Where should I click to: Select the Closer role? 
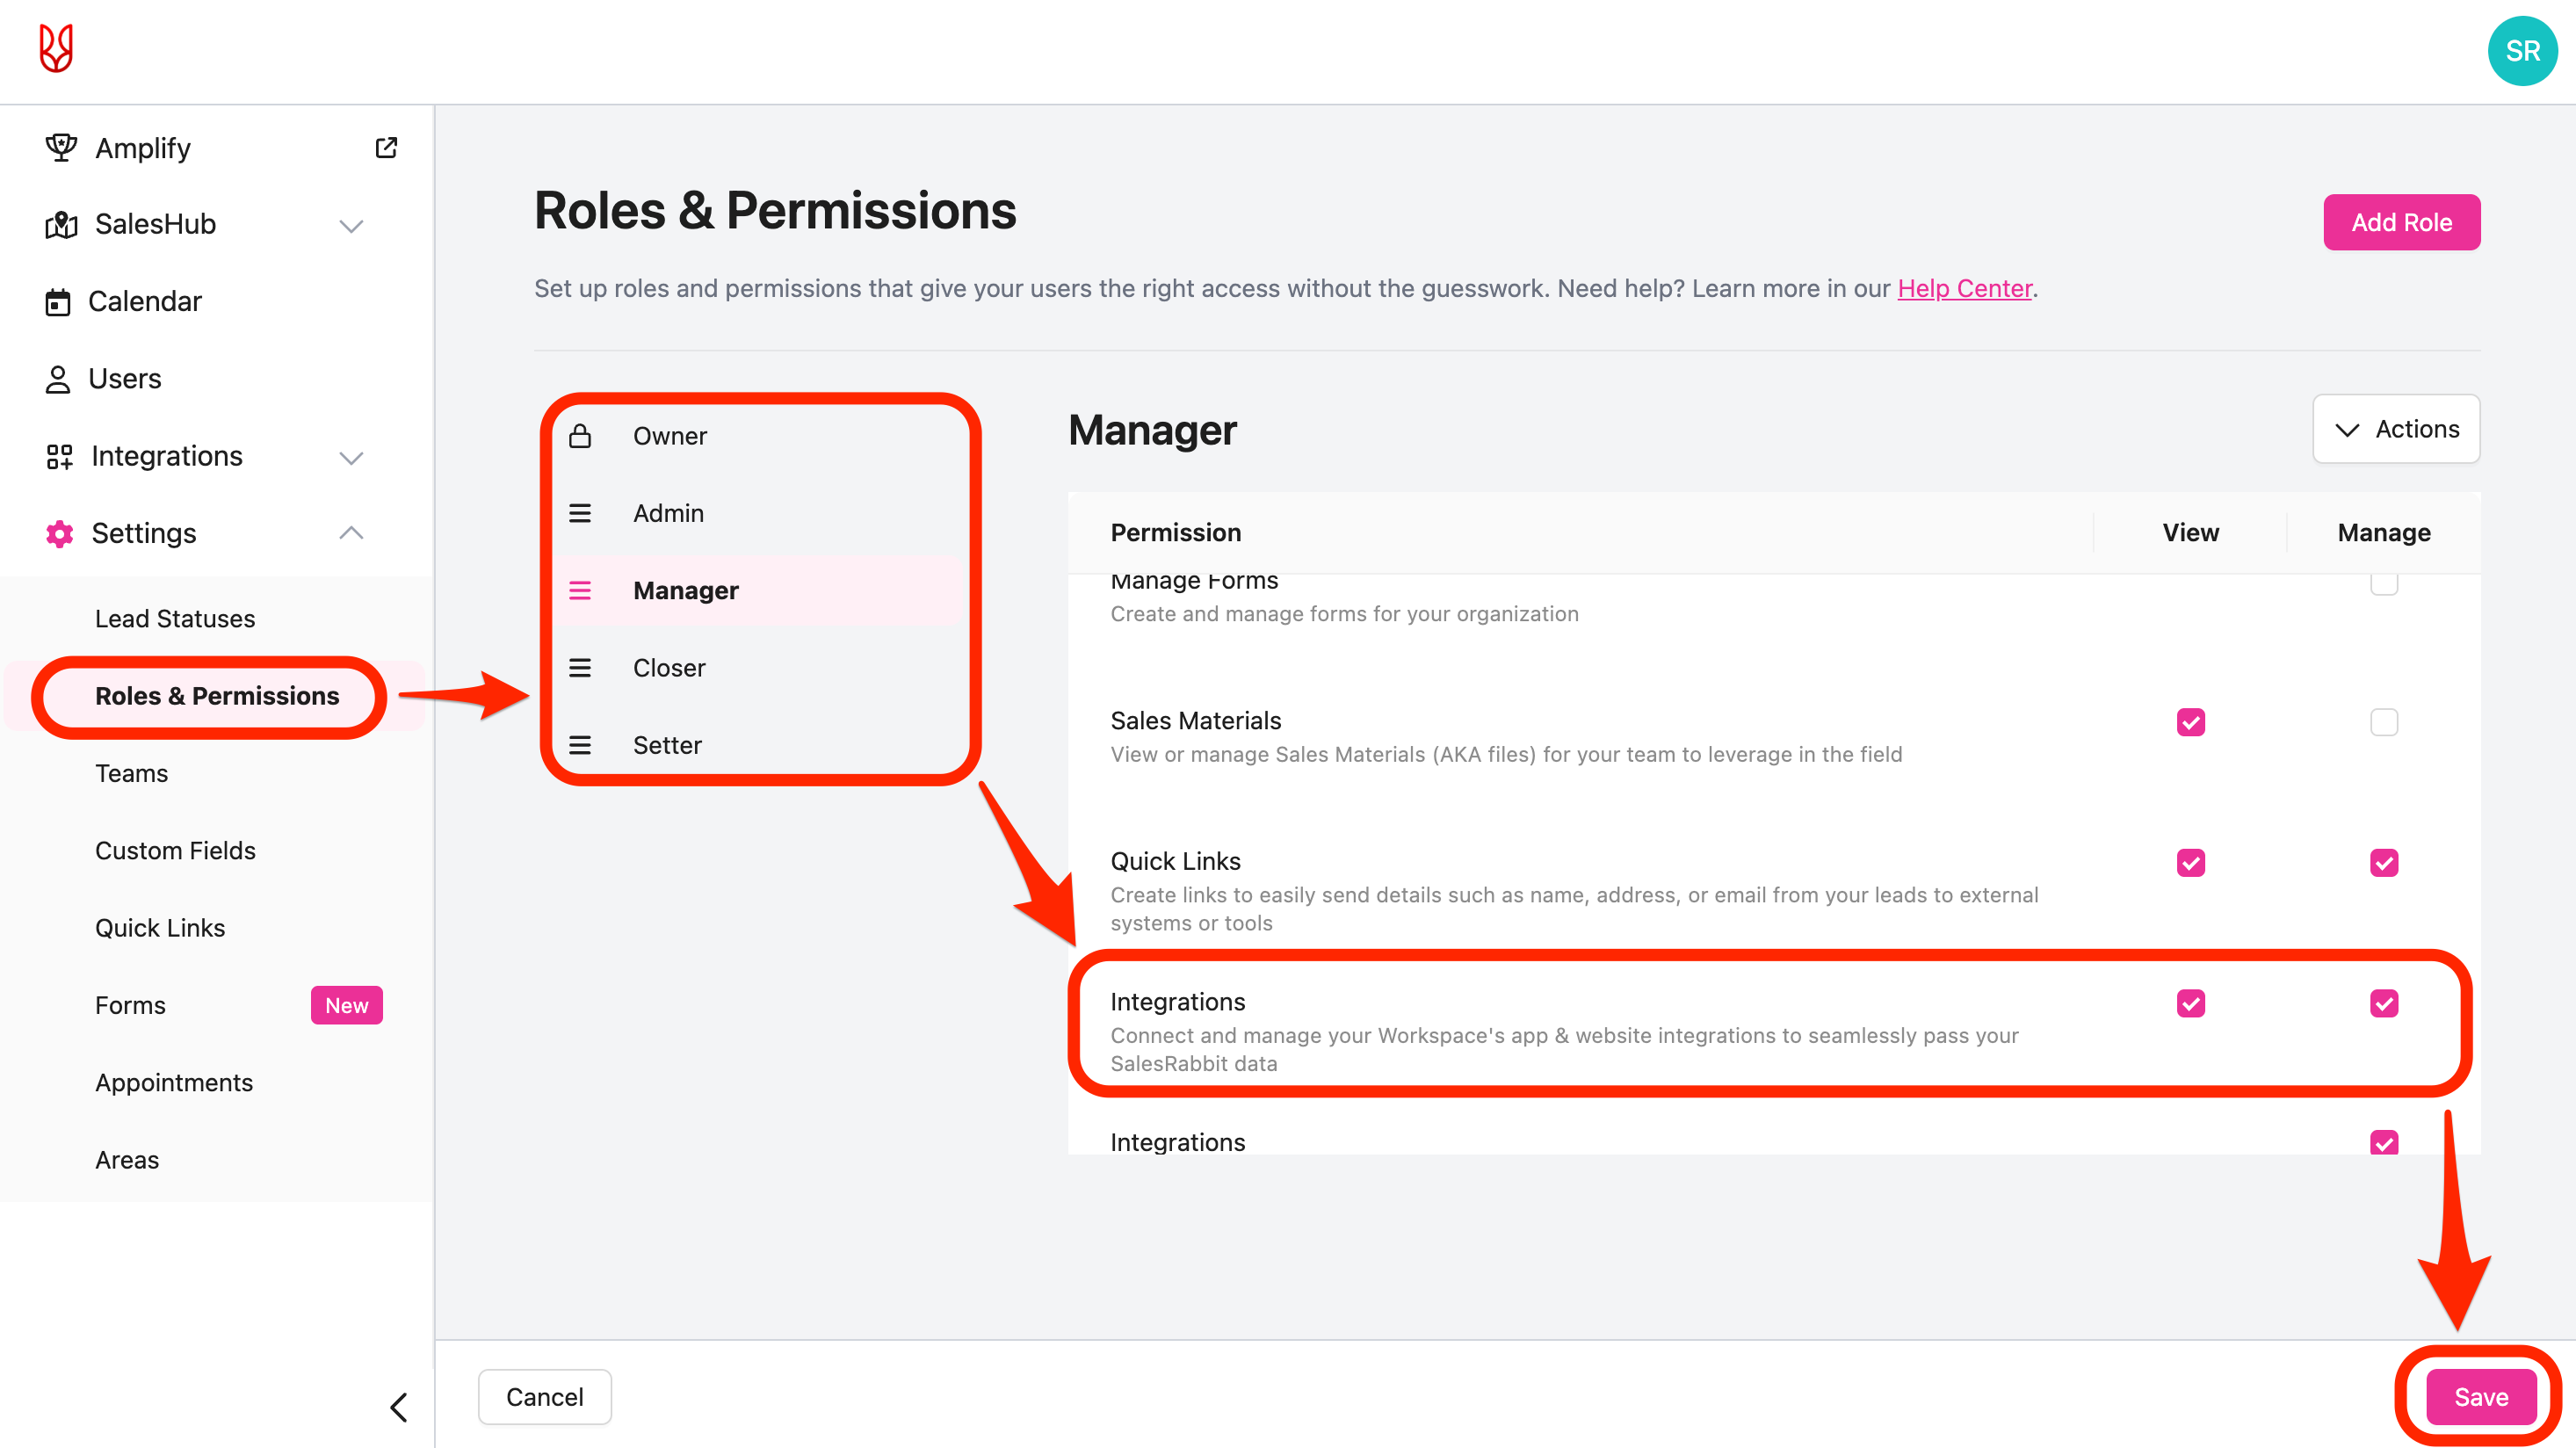[668, 668]
